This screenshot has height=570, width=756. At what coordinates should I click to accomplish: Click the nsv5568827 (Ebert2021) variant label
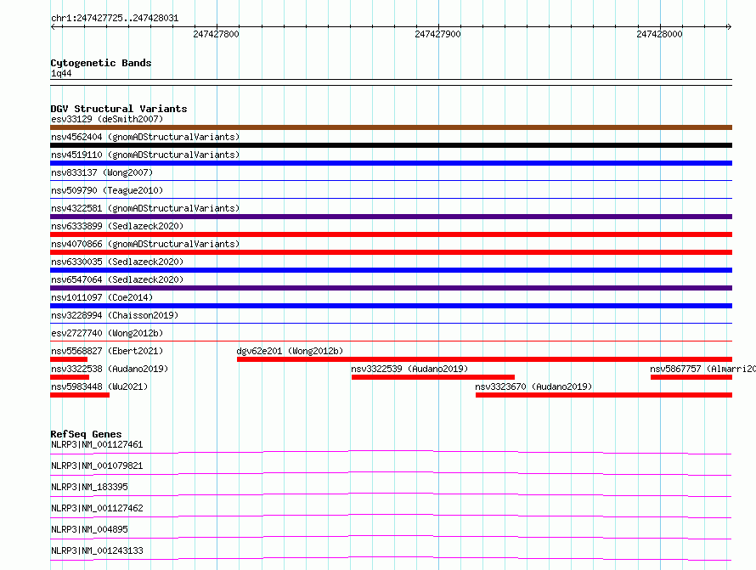pos(107,351)
